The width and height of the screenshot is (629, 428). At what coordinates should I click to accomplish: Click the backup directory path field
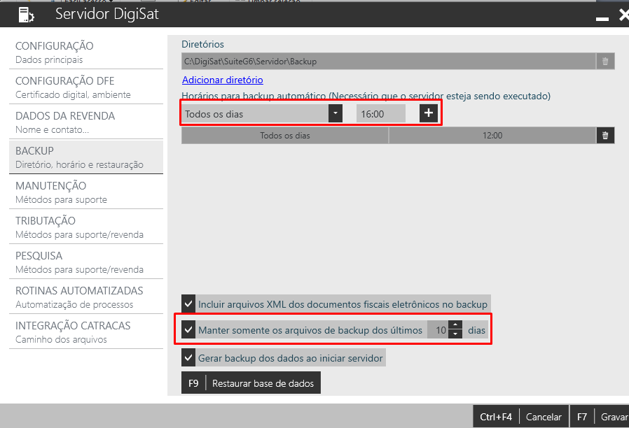tap(388, 62)
